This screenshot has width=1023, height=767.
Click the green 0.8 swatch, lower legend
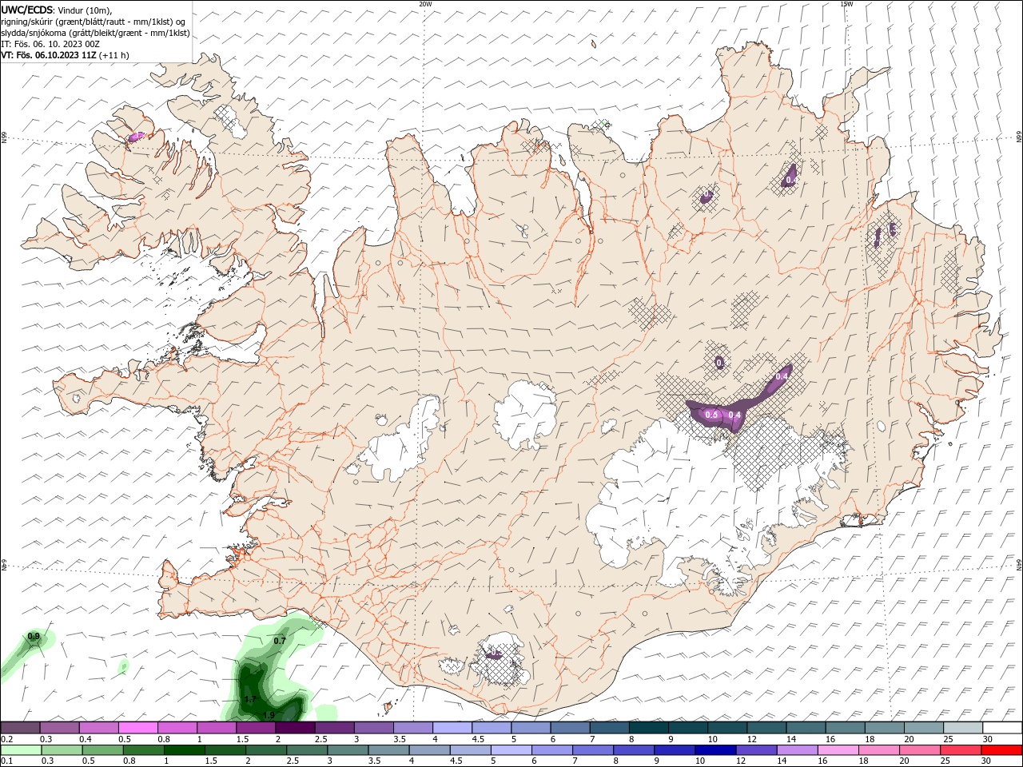pos(143,750)
